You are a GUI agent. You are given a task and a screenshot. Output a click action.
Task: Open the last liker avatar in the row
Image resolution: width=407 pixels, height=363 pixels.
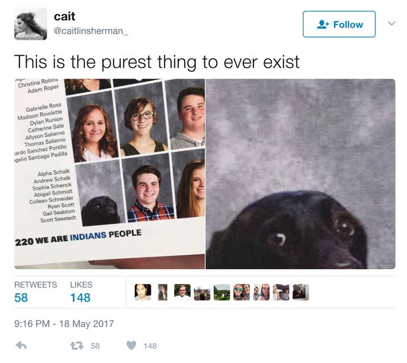pos(301,292)
